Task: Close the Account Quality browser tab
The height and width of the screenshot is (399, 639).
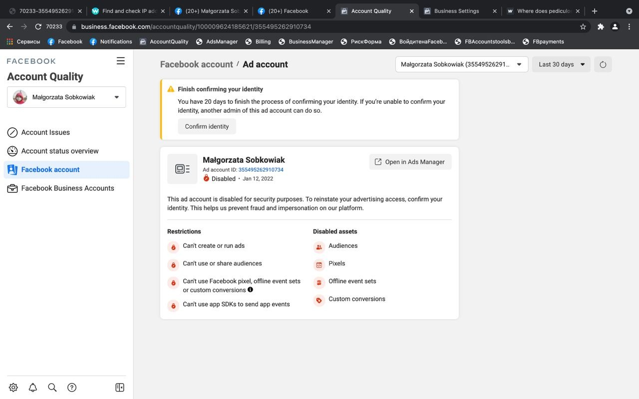Action: [411, 11]
